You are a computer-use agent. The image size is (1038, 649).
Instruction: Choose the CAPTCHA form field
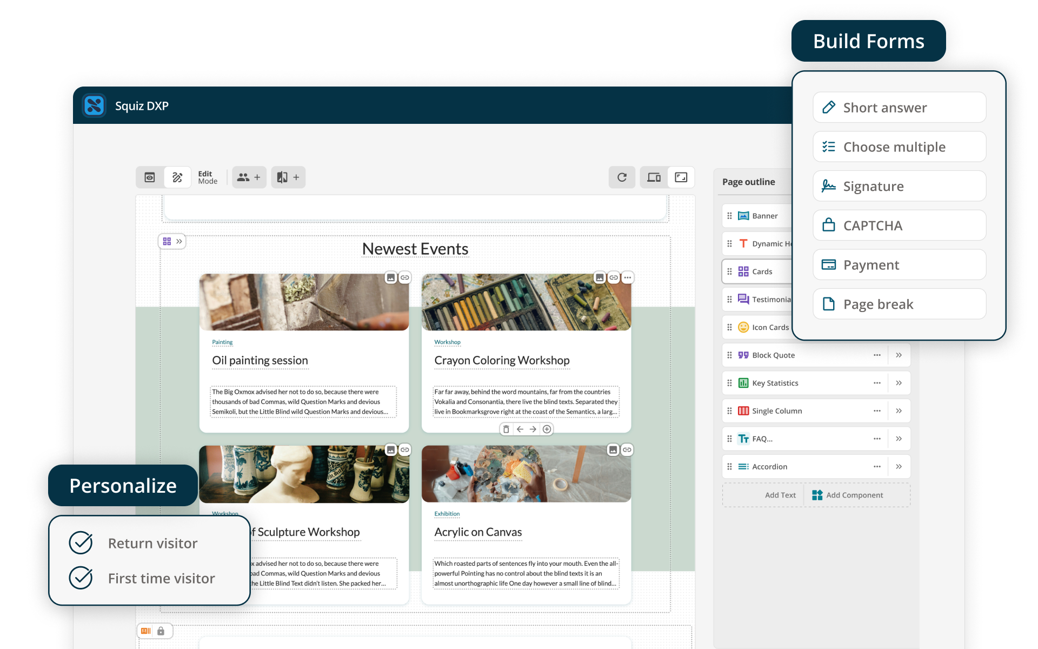click(x=899, y=226)
